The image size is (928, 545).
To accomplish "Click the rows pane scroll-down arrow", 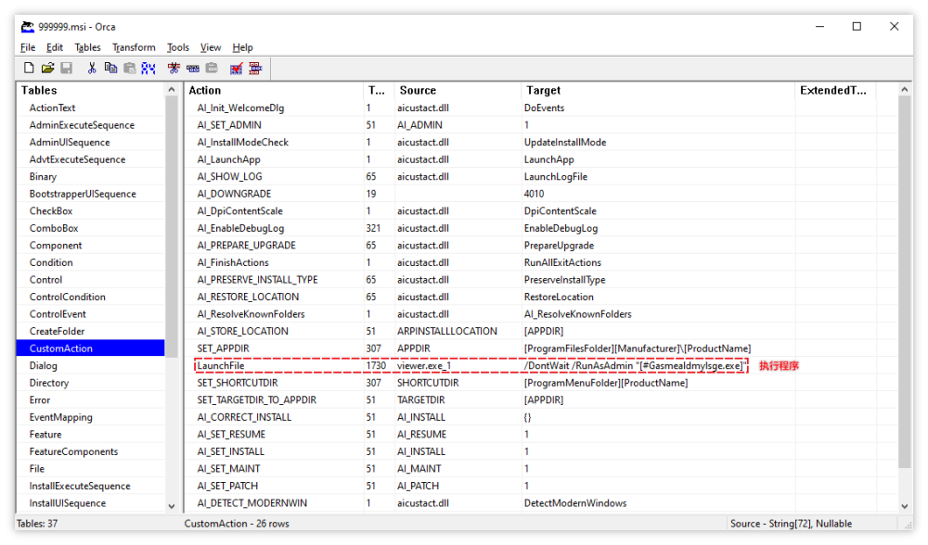I will tap(904, 506).
